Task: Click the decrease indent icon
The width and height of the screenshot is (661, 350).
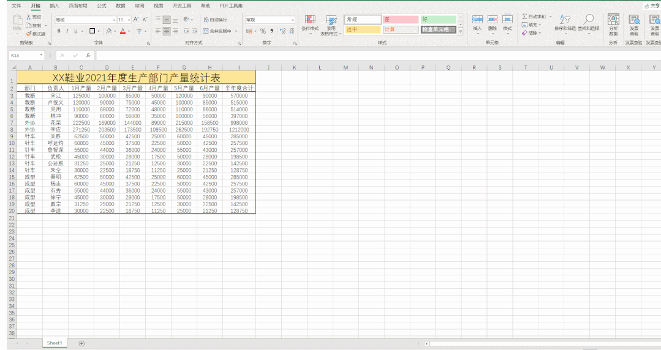Action: pos(186,31)
